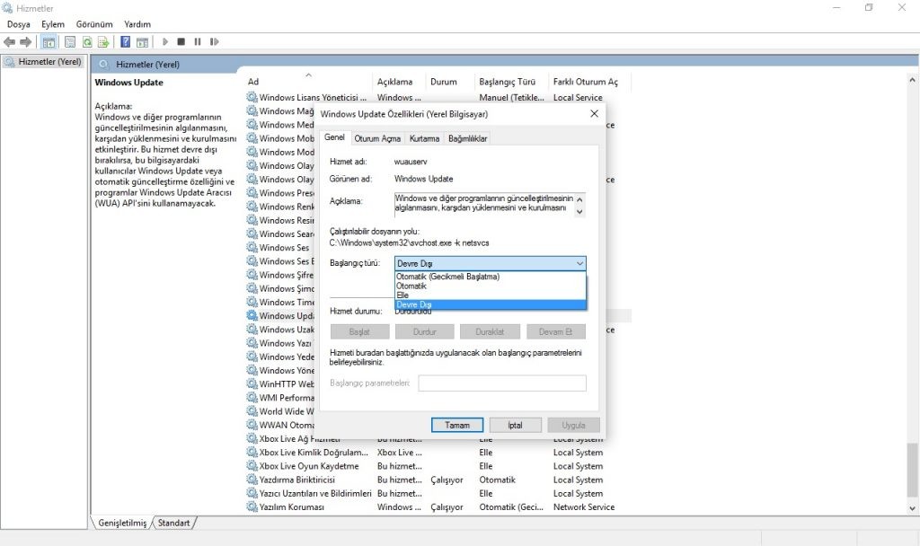Click the Uygula button

573,425
